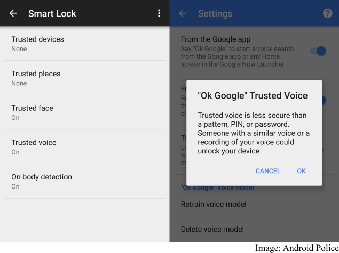This screenshot has width=339, height=253.
Task: Open the help question mark icon
Action: (x=328, y=13)
